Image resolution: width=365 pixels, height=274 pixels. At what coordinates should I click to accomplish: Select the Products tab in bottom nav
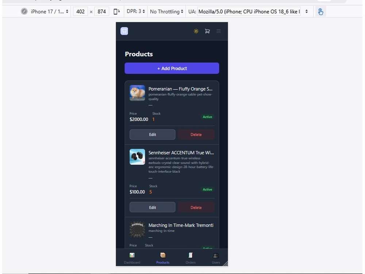pos(163,258)
